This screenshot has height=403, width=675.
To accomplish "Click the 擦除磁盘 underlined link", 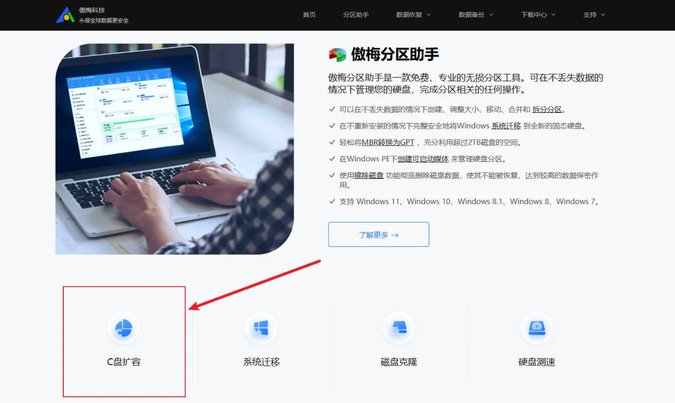I will point(368,175).
